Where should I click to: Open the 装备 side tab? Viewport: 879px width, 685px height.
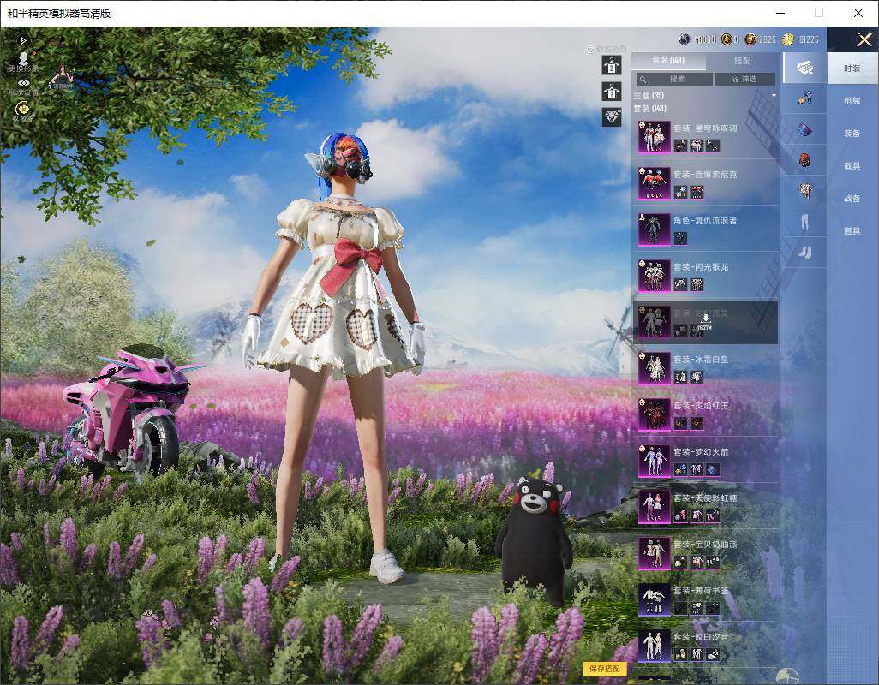(852, 134)
